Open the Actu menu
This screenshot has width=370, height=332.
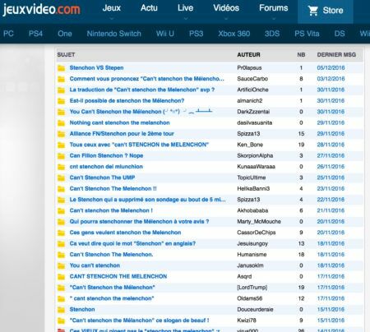(149, 8)
